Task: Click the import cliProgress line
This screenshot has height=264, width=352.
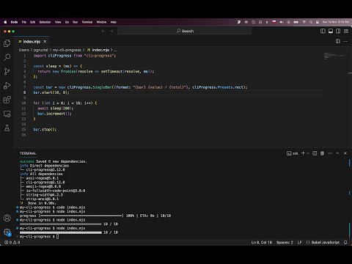Action: (x=74, y=56)
